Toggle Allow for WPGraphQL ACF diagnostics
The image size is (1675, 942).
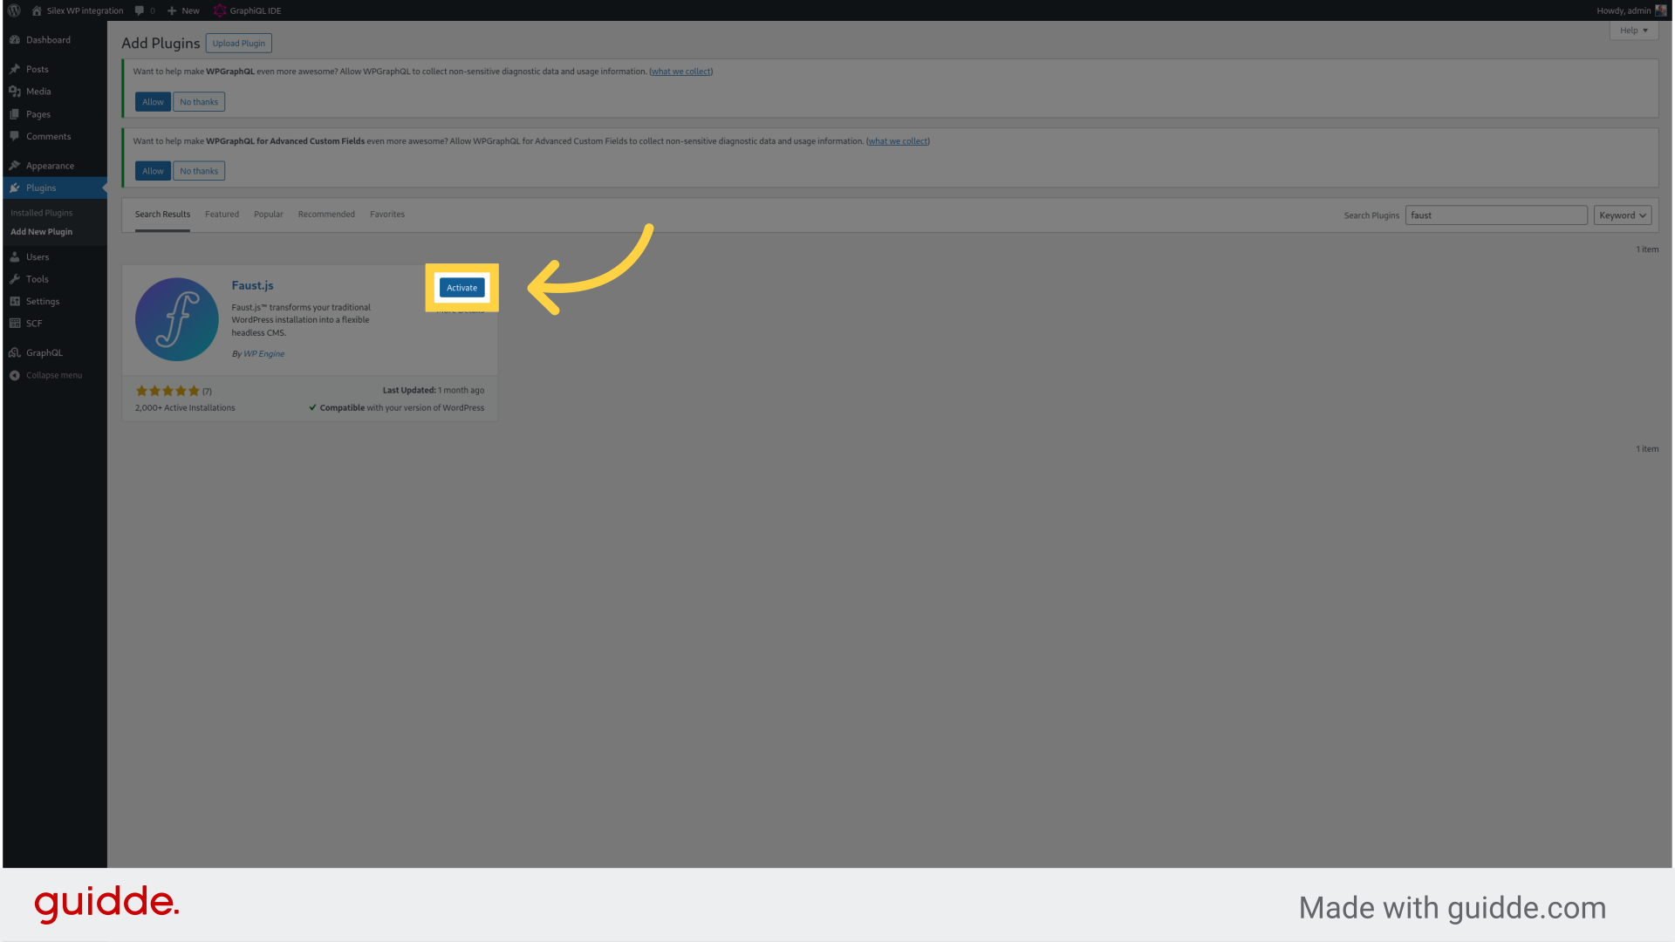(x=152, y=170)
